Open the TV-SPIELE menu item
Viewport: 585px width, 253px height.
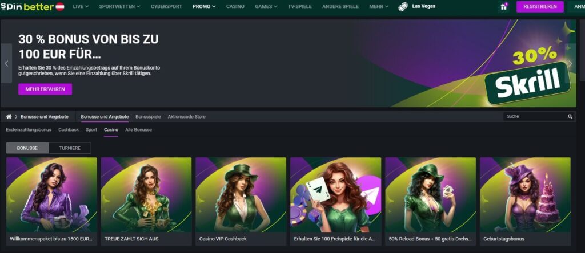tap(299, 6)
